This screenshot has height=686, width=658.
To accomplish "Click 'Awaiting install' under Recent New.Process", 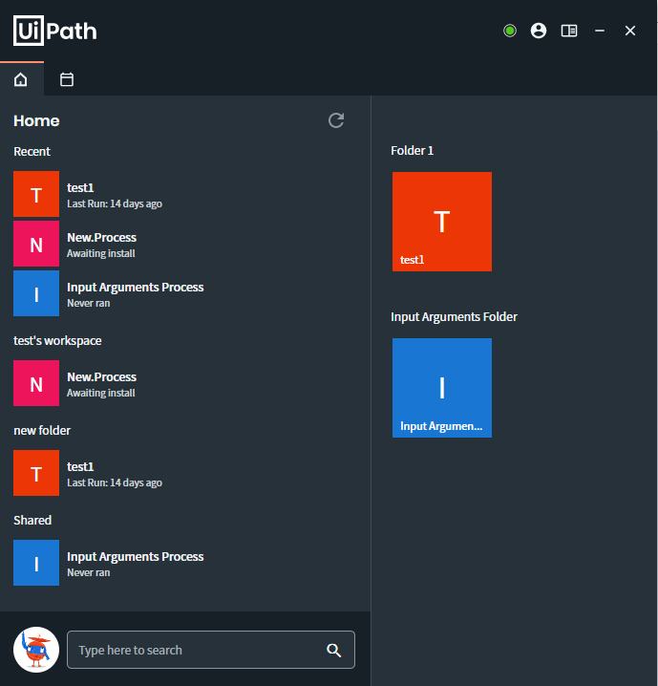I will coord(101,254).
